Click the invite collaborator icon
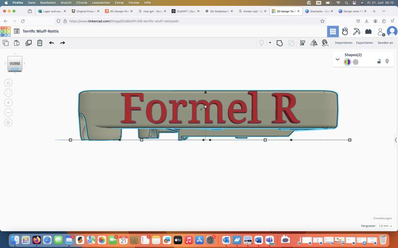398x248 pixels. pyautogui.click(x=381, y=32)
